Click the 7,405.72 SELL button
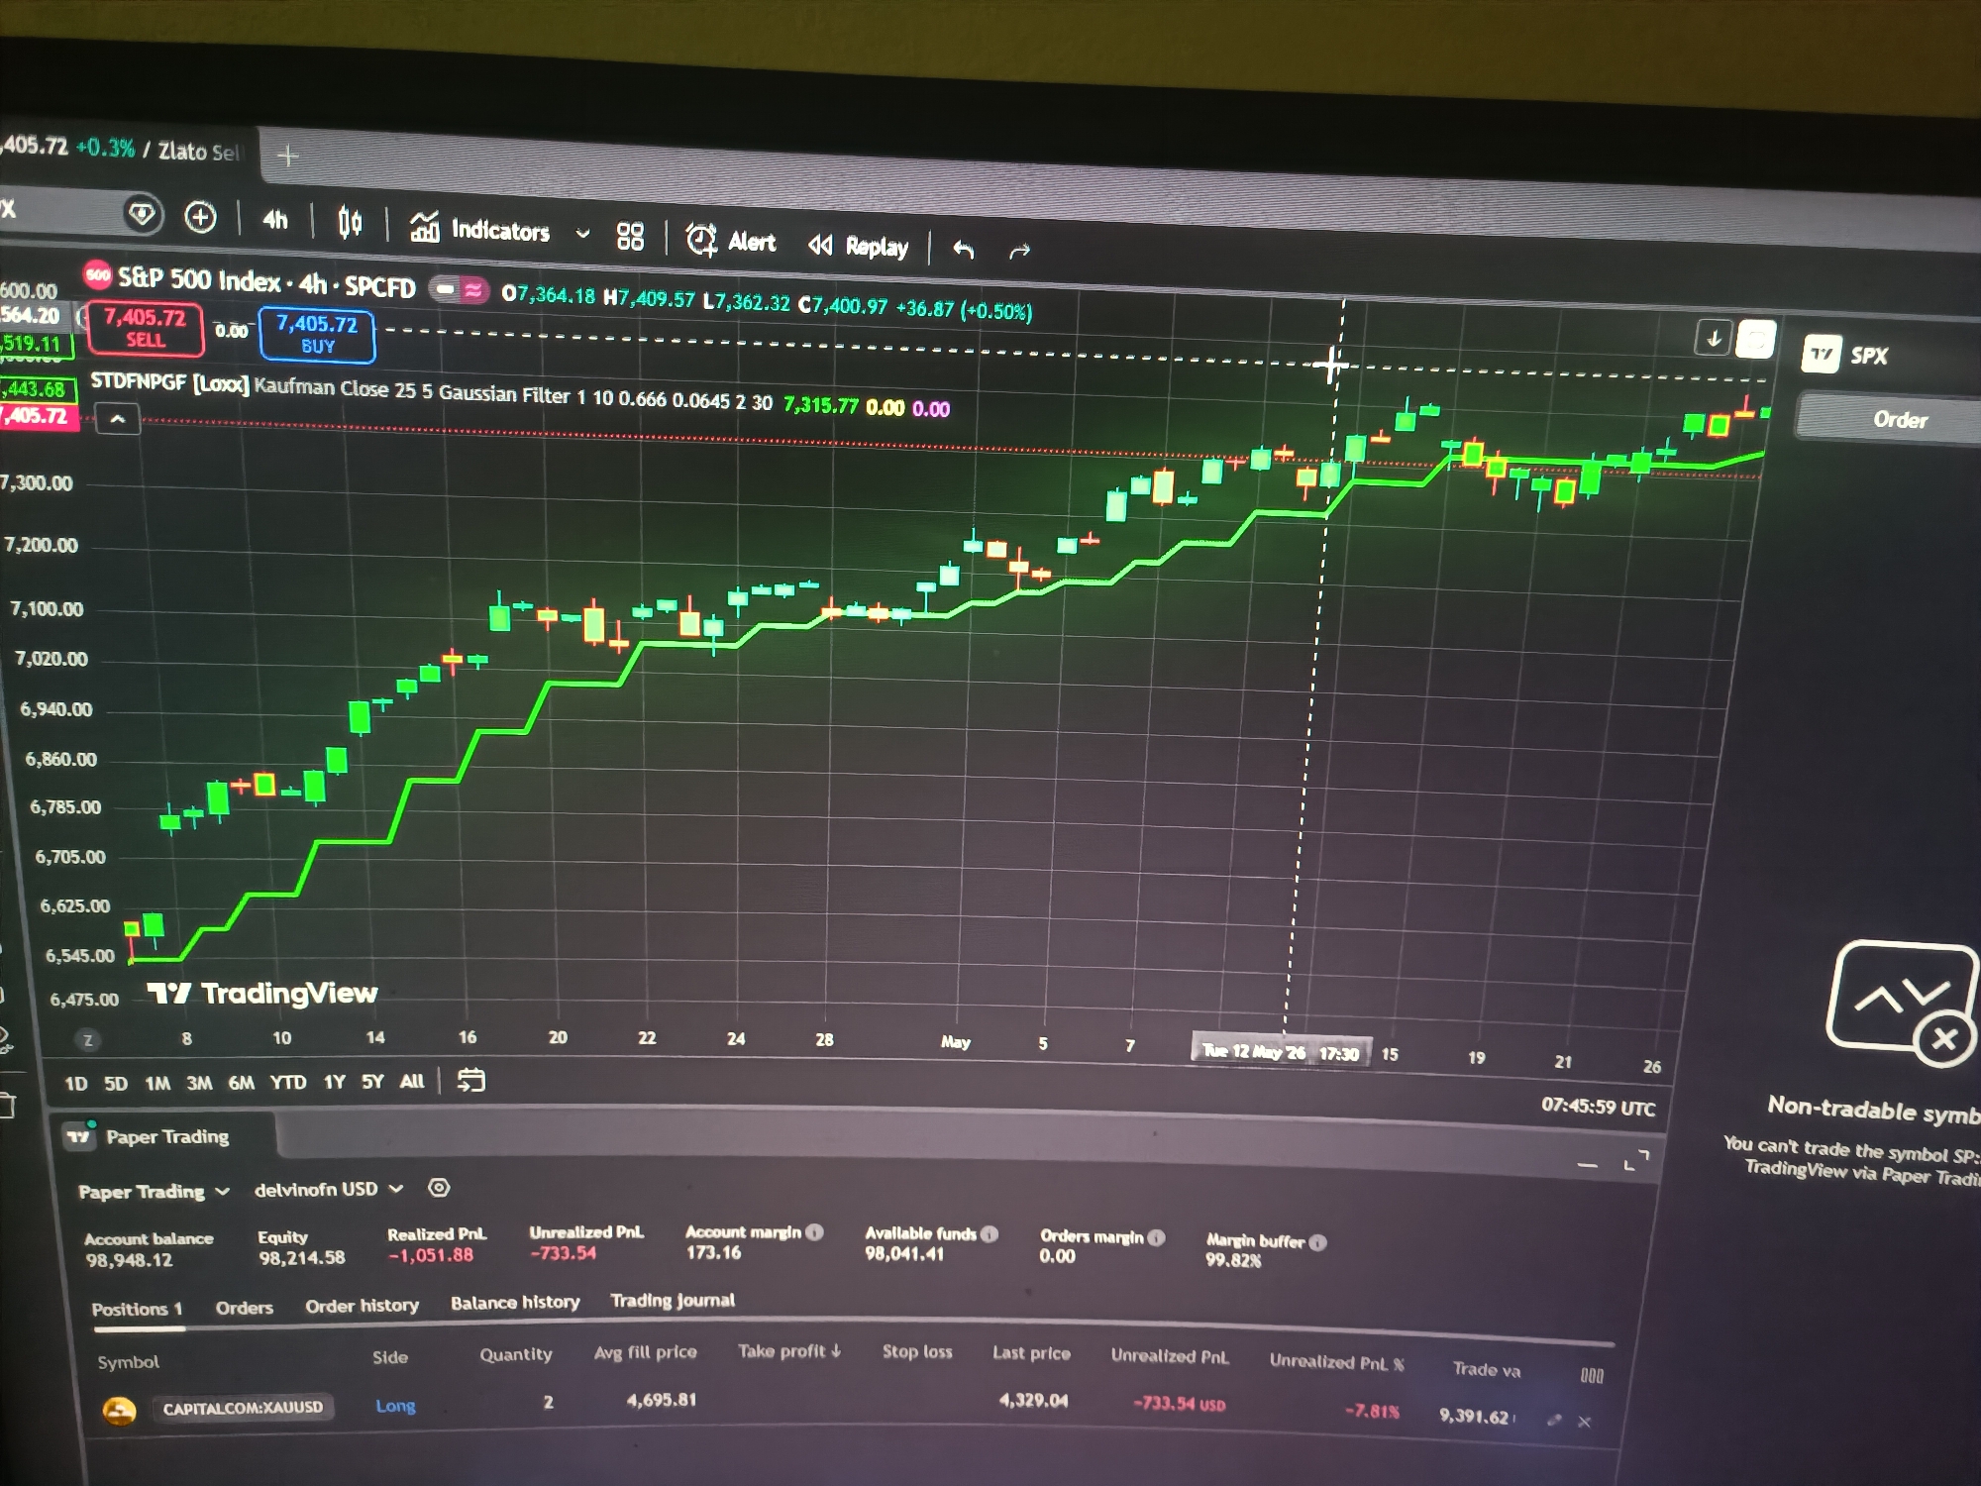Screen dimensions: 1981x1486 pyautogui.click(x=146, y=329)
